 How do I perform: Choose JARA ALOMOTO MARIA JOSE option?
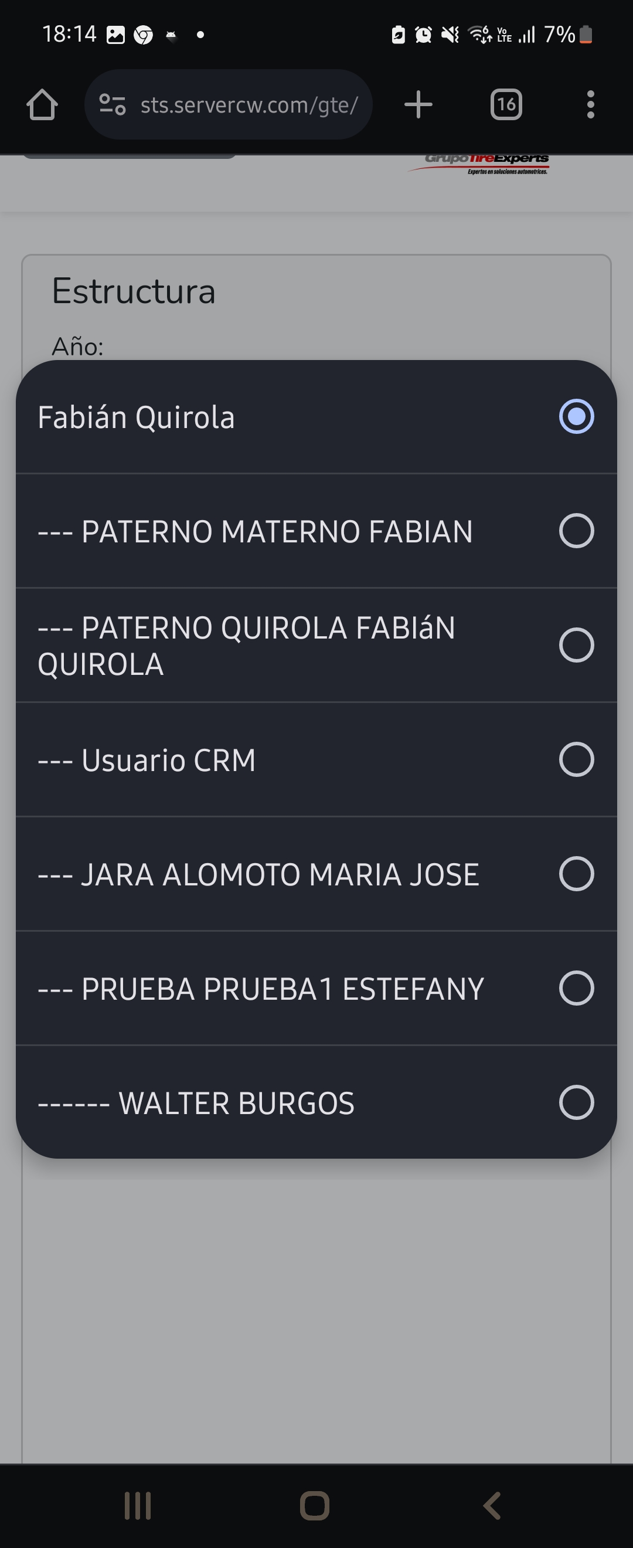258,874
